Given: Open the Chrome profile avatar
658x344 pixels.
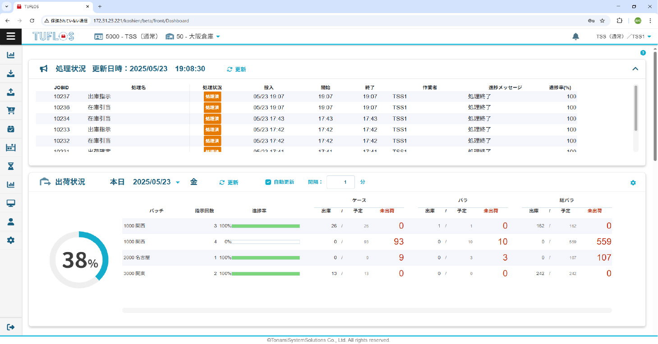Looking at the screenshot, I should coord(638,21).
